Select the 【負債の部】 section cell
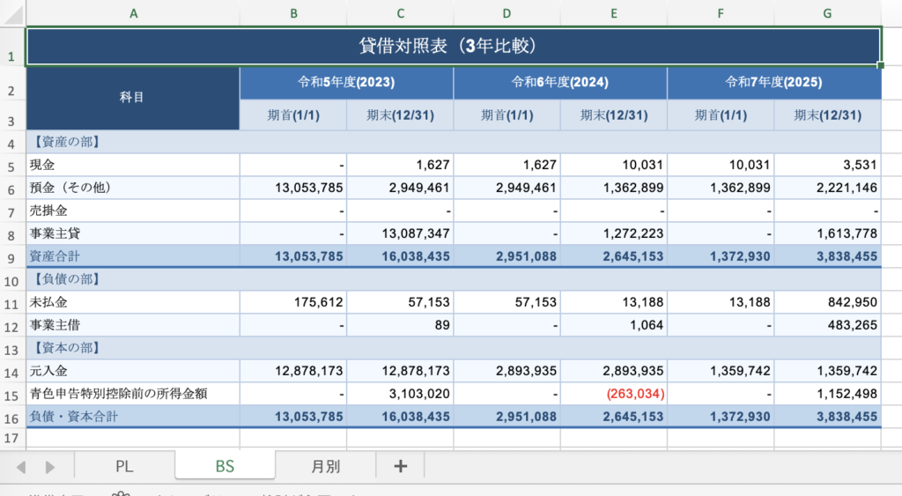This screenshot has height=496, width=902. pyautogui.click(x=133, y=279)
